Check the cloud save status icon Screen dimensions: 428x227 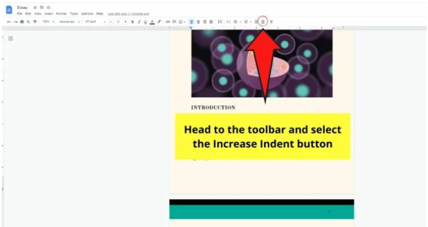[48, 8]
